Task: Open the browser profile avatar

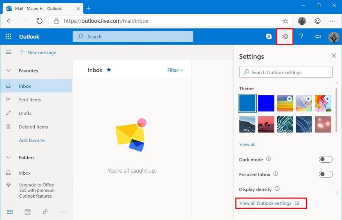Action: tap(302, 21)
